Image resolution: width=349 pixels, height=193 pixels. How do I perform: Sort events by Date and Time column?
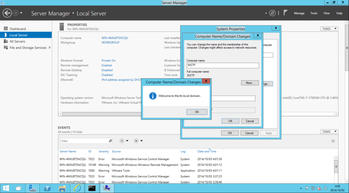207,151
